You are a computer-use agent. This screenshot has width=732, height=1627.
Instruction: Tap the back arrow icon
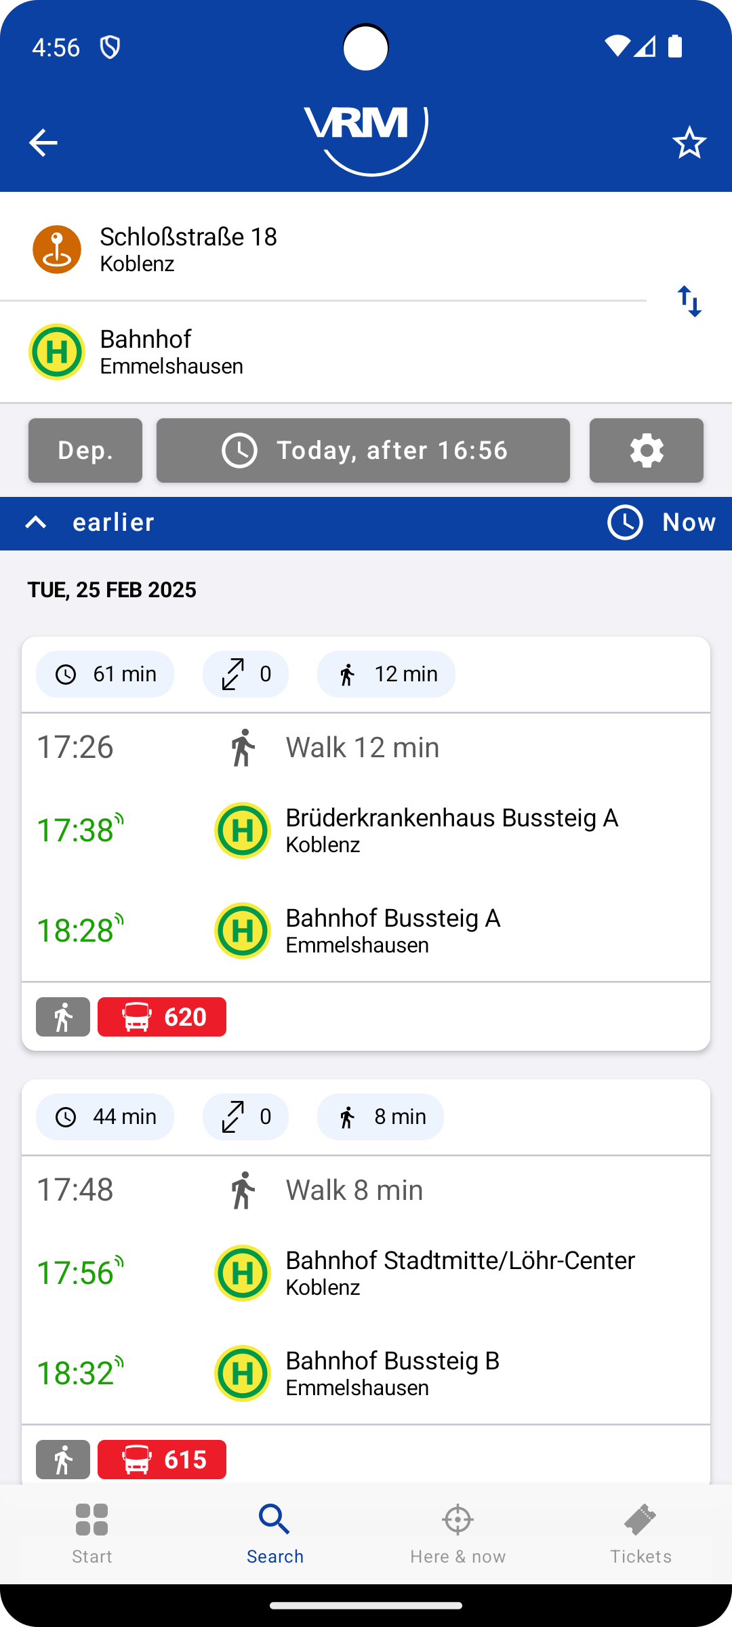click(43, 142)
